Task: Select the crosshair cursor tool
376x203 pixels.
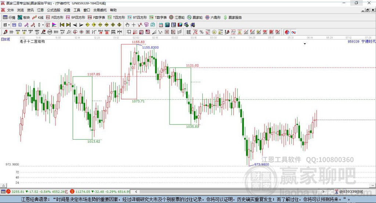Action: point(134,25)
